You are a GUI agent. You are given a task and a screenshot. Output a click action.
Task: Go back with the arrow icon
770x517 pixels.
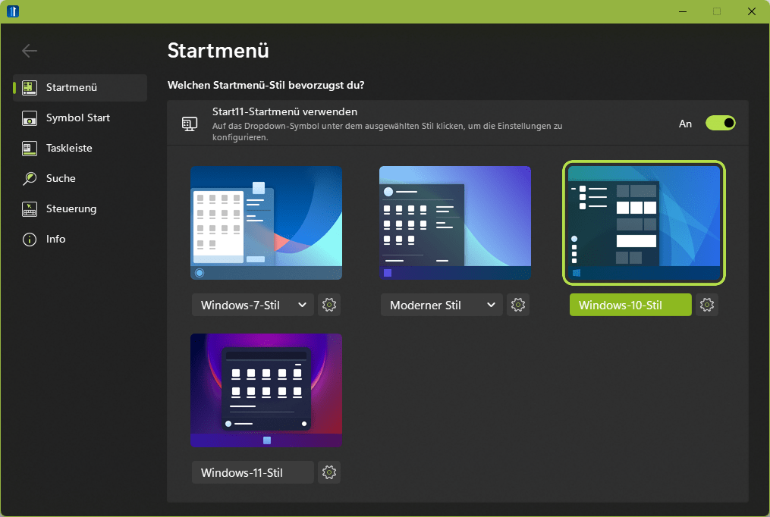[30, 51]
